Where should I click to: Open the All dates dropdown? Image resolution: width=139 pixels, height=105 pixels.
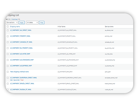point(32,22)
